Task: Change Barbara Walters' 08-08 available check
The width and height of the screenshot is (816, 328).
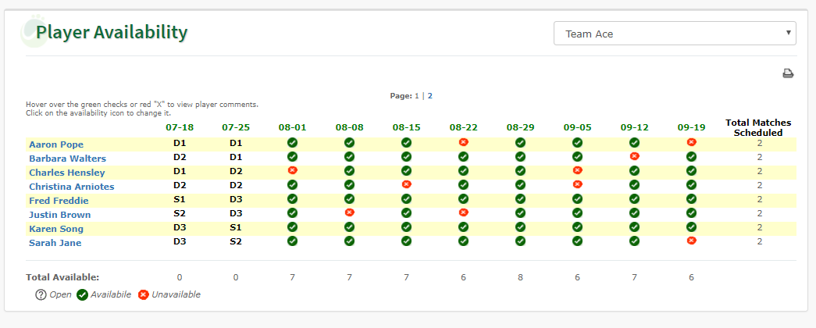Action: coord(349,156)
